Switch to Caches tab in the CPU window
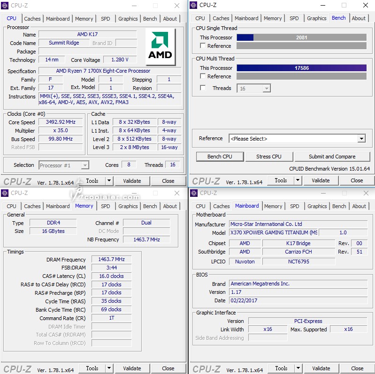The height and width of the screenshot is (374, 375). (x=32, y=19)
